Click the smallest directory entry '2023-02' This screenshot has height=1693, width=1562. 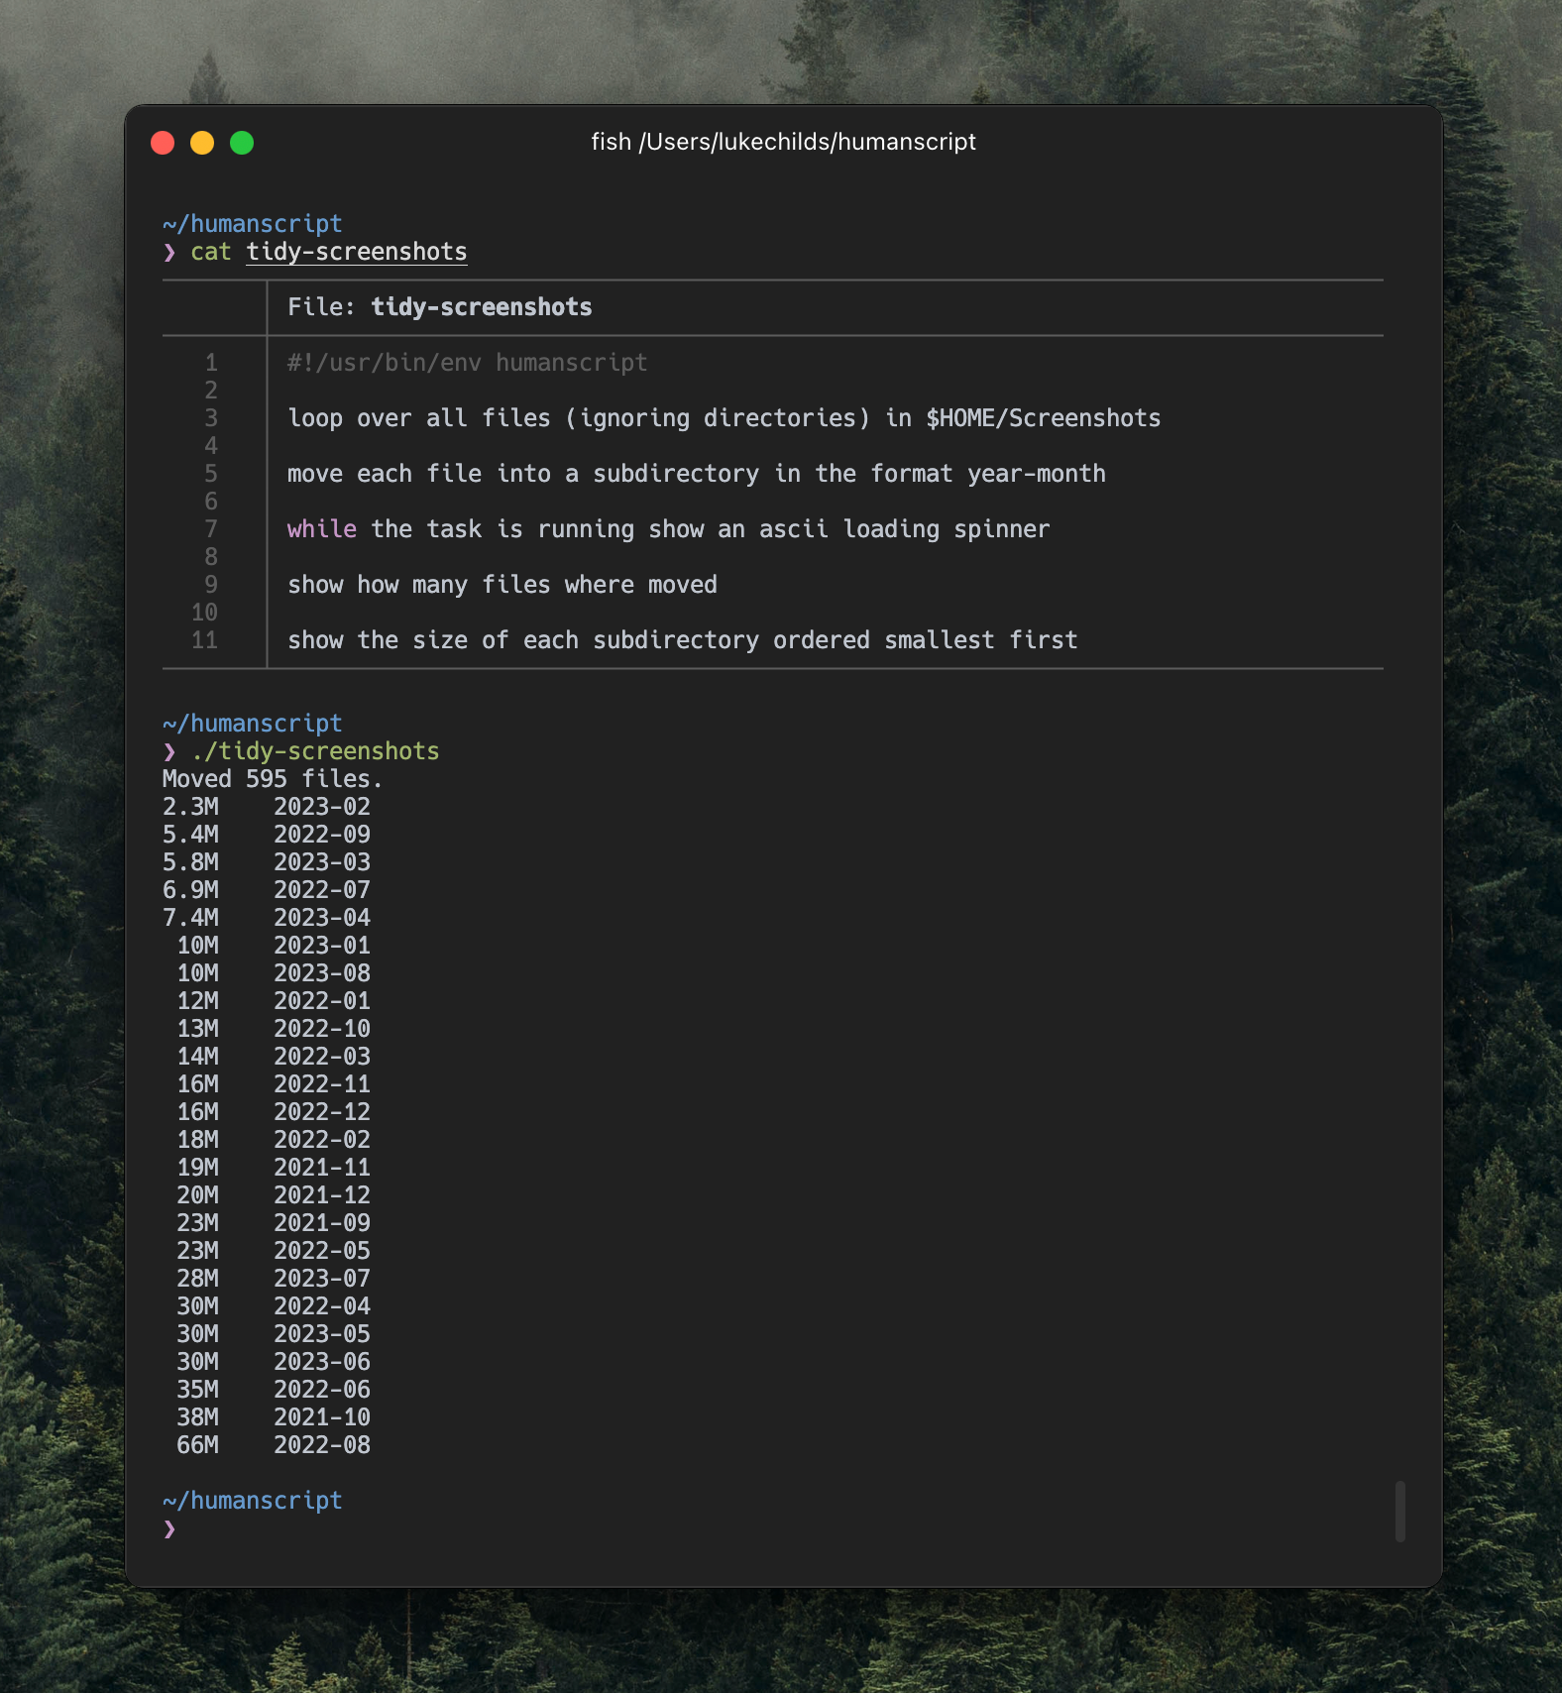pyautogui.click(x=322, y=807)
